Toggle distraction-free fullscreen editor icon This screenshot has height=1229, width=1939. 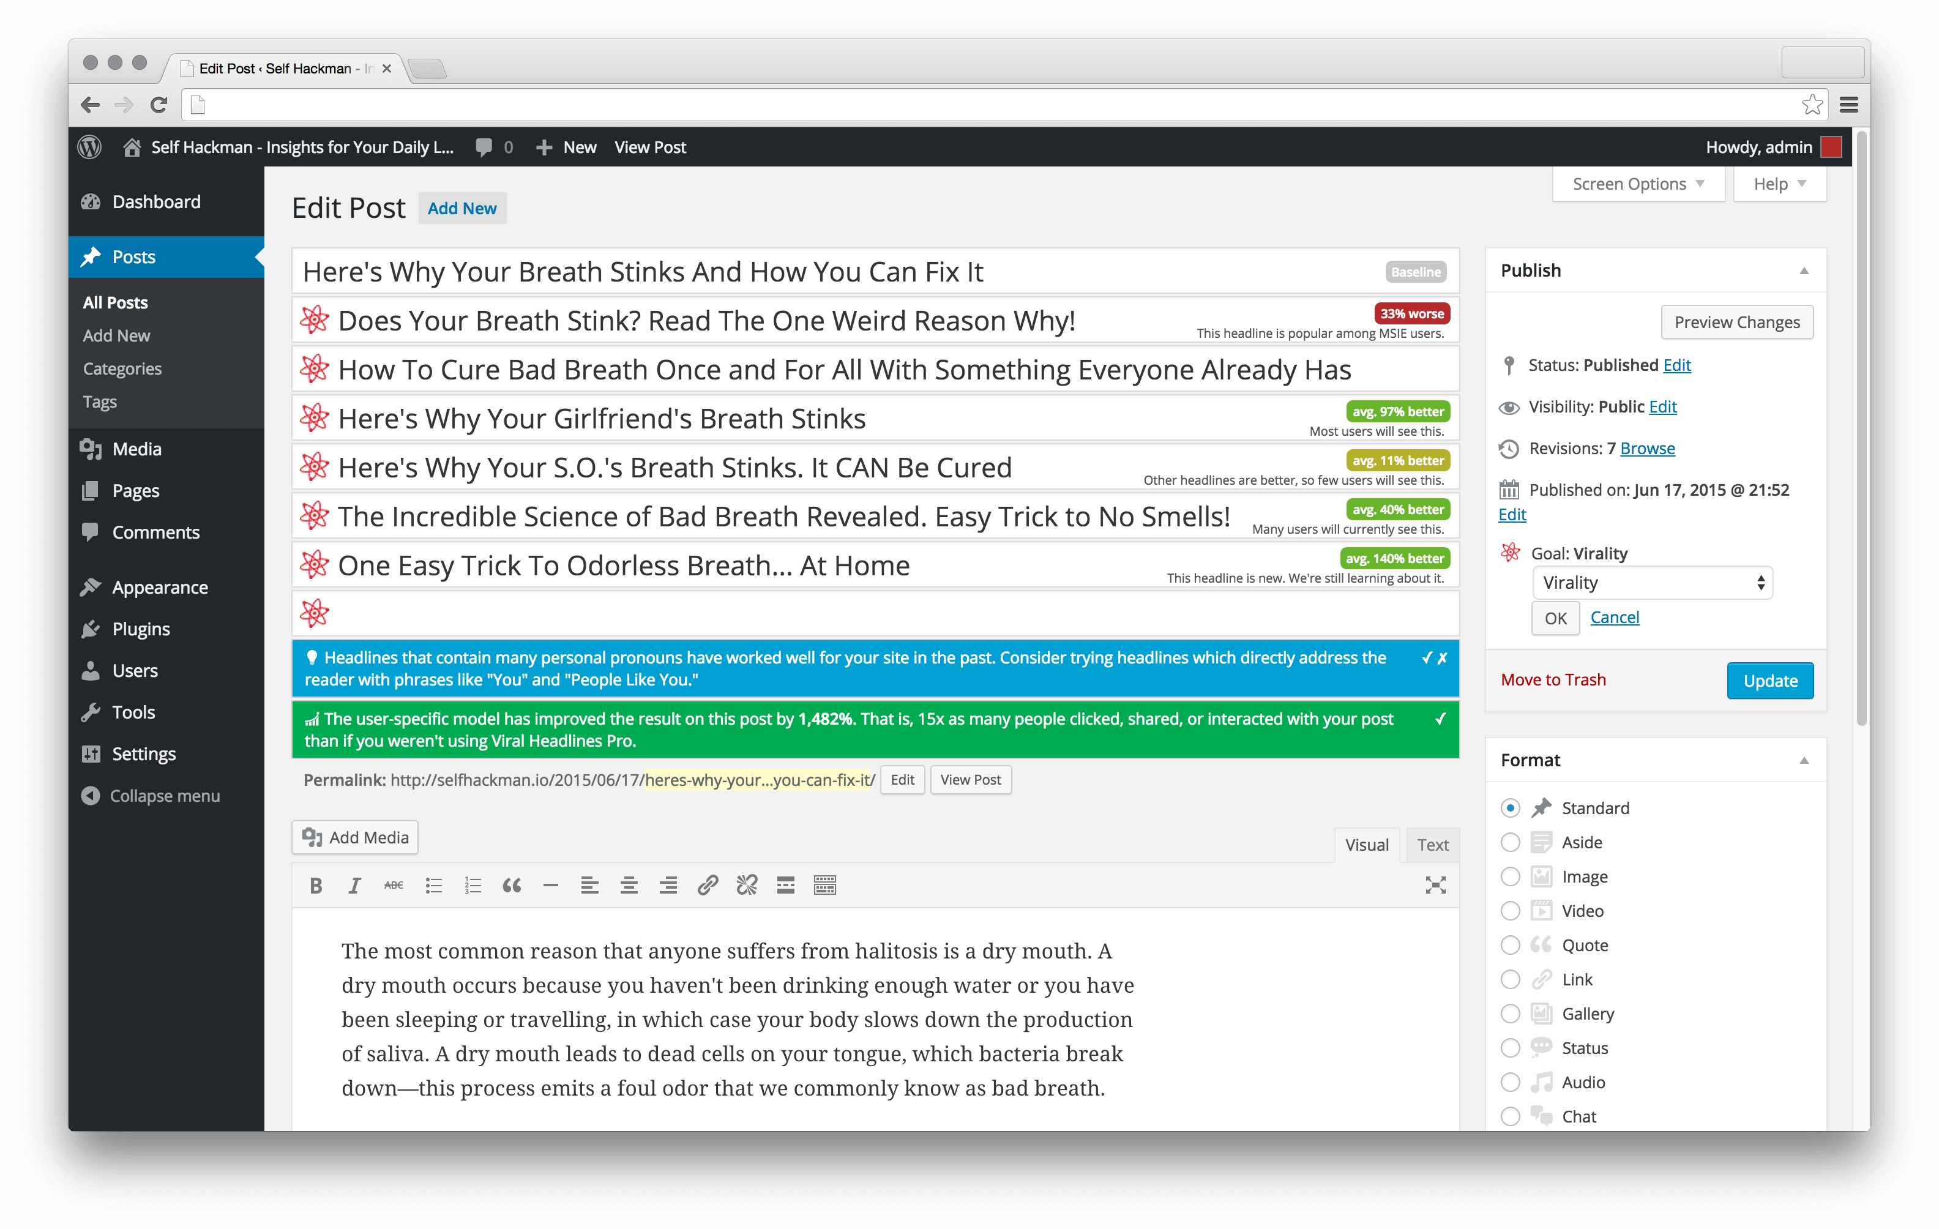tap(1435, 886)
